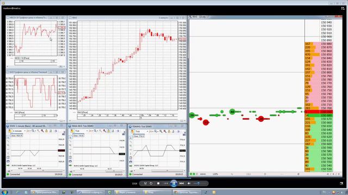Open chart type dropdown in ESH3 window
This screenshot has width=348, height=195.
[28, 131]
